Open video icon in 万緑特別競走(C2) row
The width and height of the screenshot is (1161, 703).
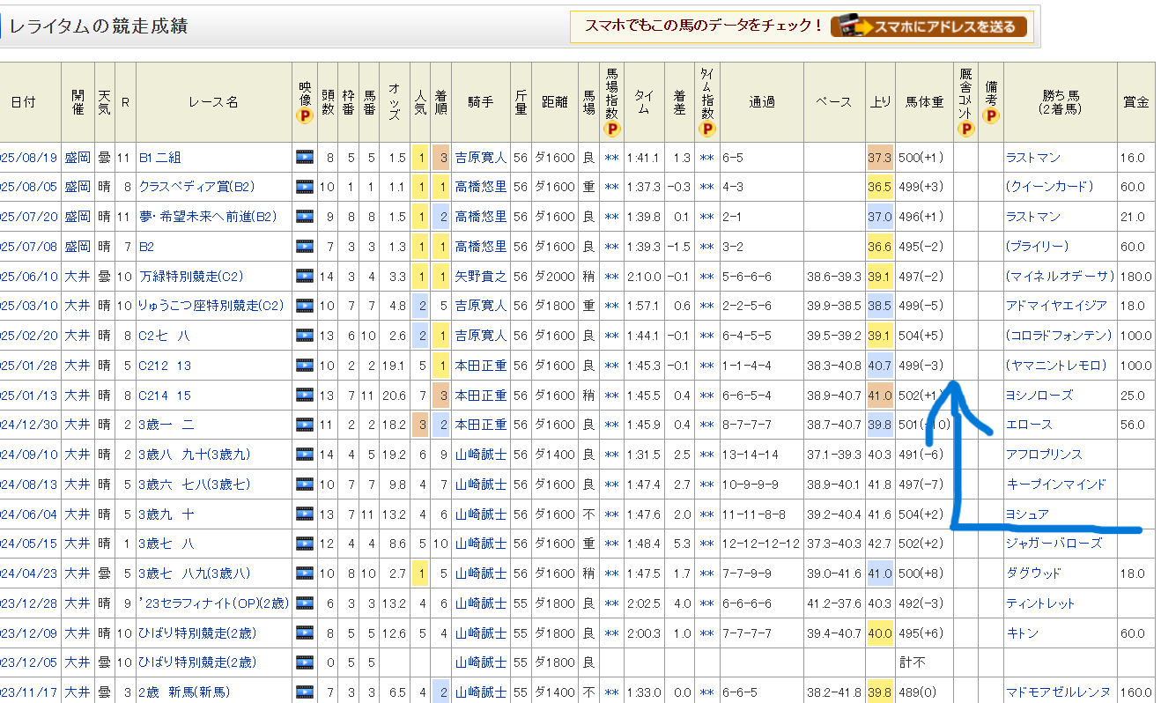tap(305, 277)
